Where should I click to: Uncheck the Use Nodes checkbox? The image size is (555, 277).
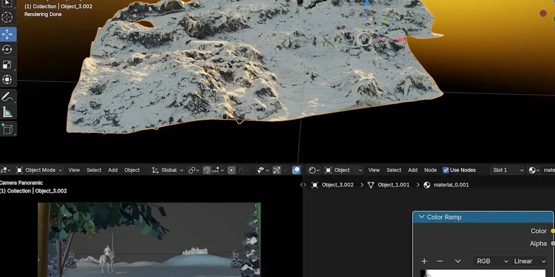[x=446, y=170]
